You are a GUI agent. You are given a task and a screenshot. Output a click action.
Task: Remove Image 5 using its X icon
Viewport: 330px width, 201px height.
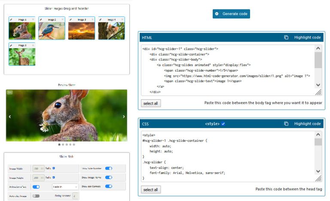coord(33,45)
